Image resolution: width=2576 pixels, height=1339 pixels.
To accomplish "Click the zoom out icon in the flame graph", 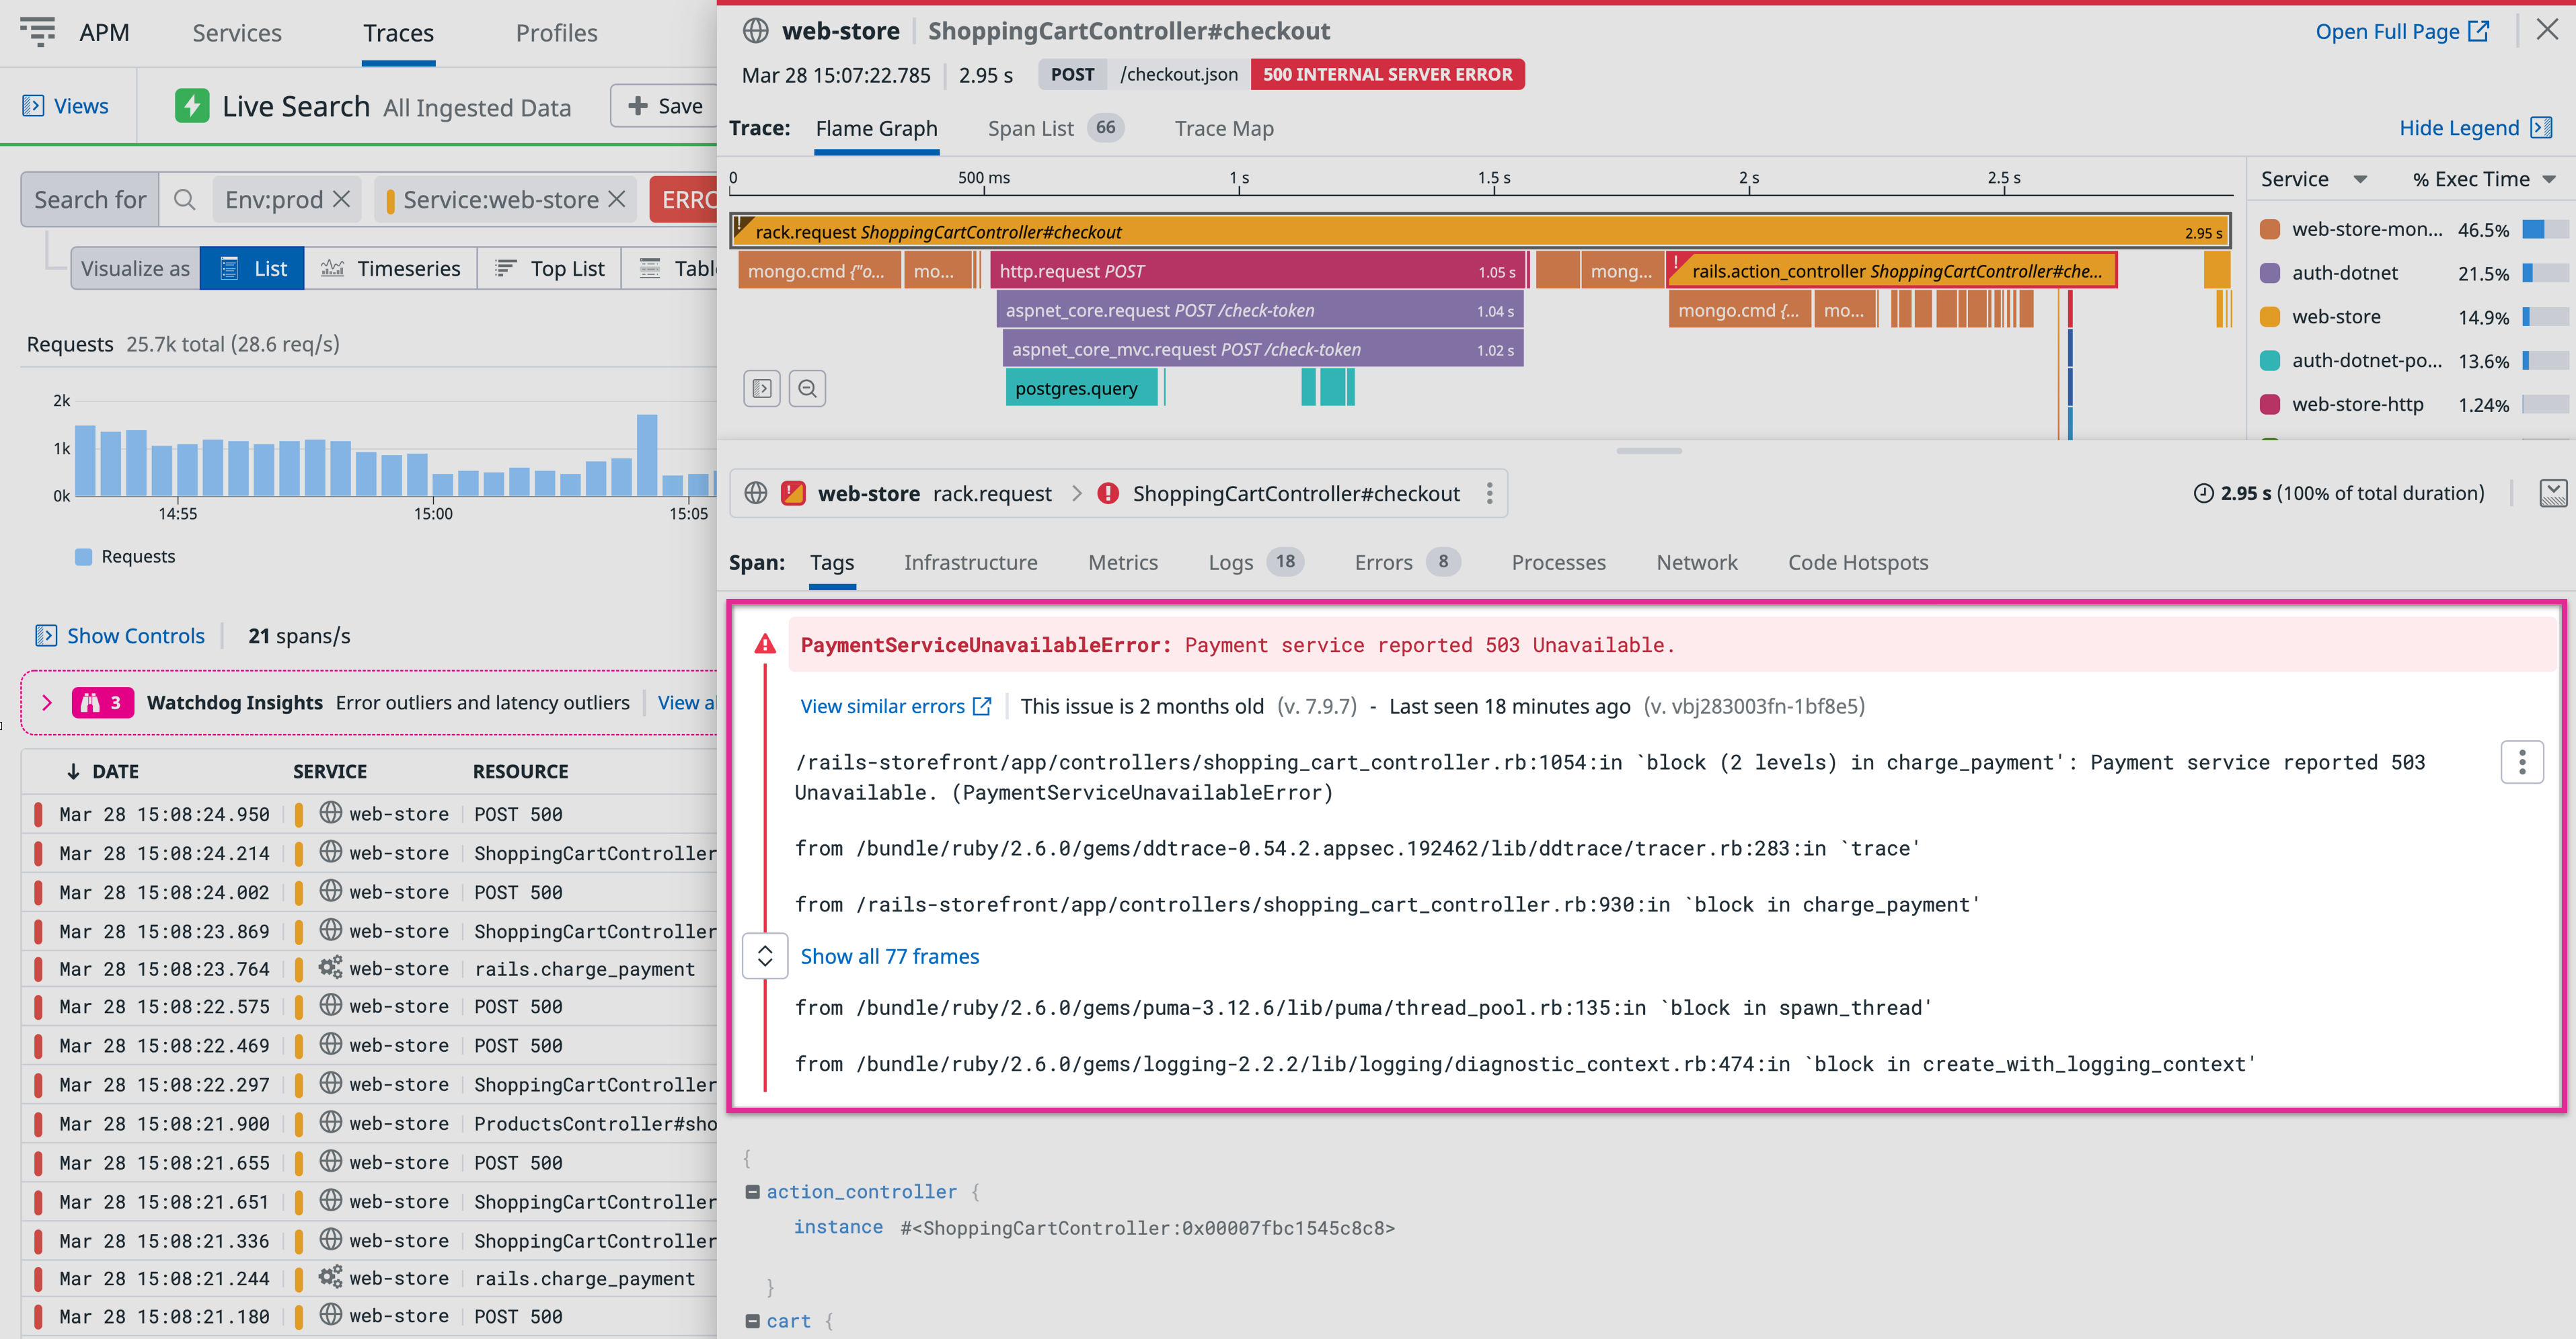I will pos(807,388).
